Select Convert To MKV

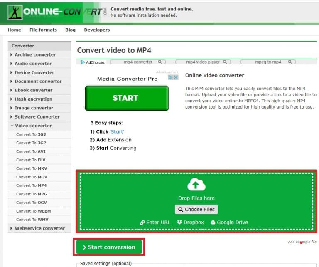(39, 168)
